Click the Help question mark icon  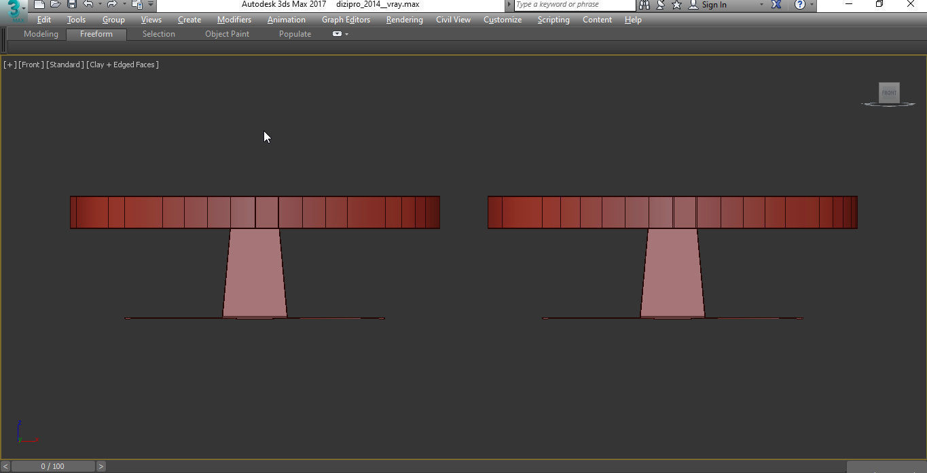800,5
